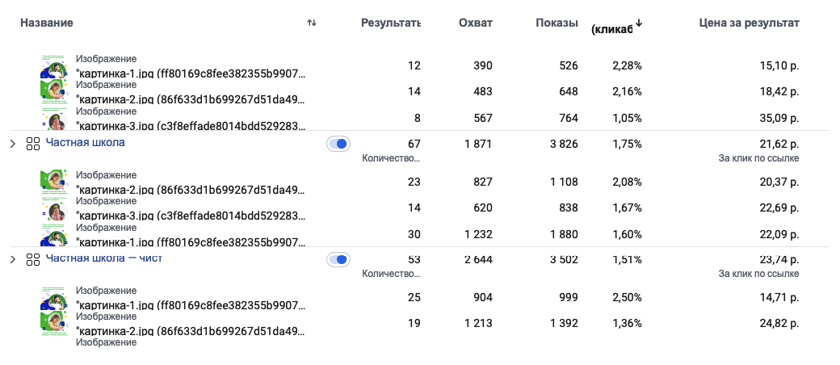Click the Результаты column header
Image resolution: width=840 pixels, height=365 pixels.
pyautogui.click(x=391, y=23)
